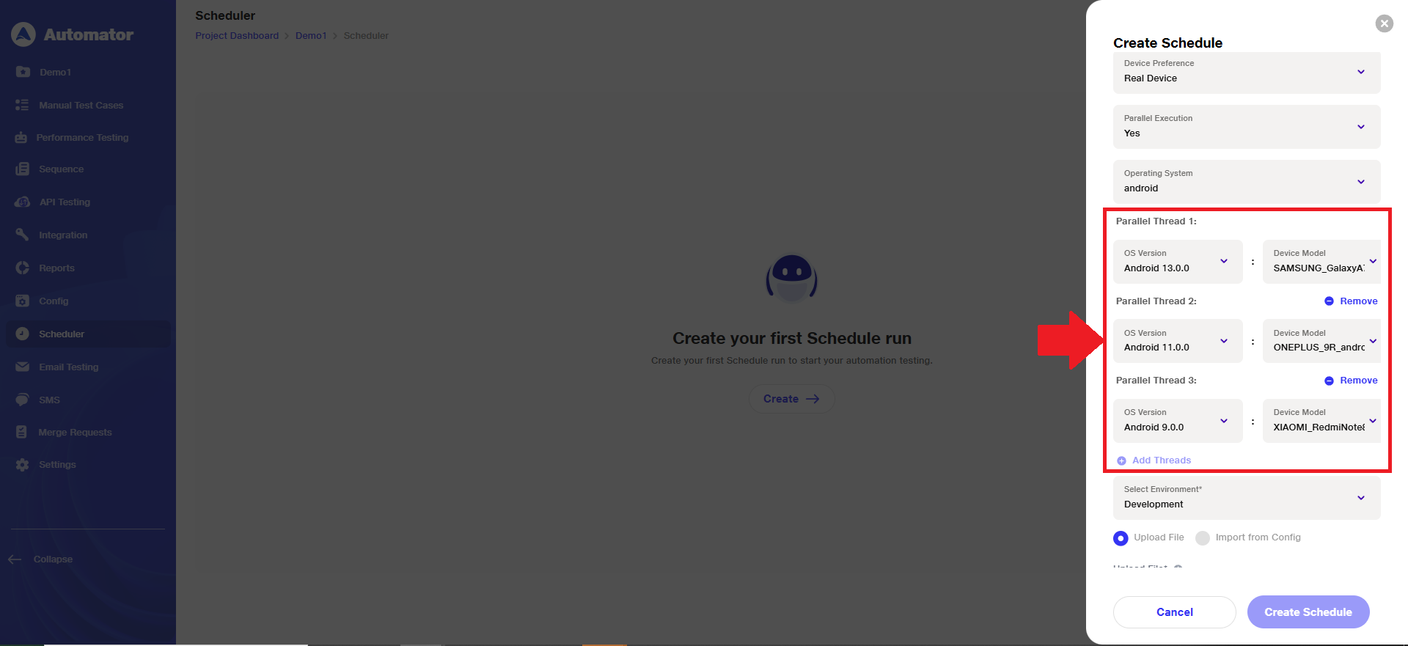The height and width of the screenshot is (646, 1408).
Task: Open the Reports sidebar item
Action: pos(56,268)
